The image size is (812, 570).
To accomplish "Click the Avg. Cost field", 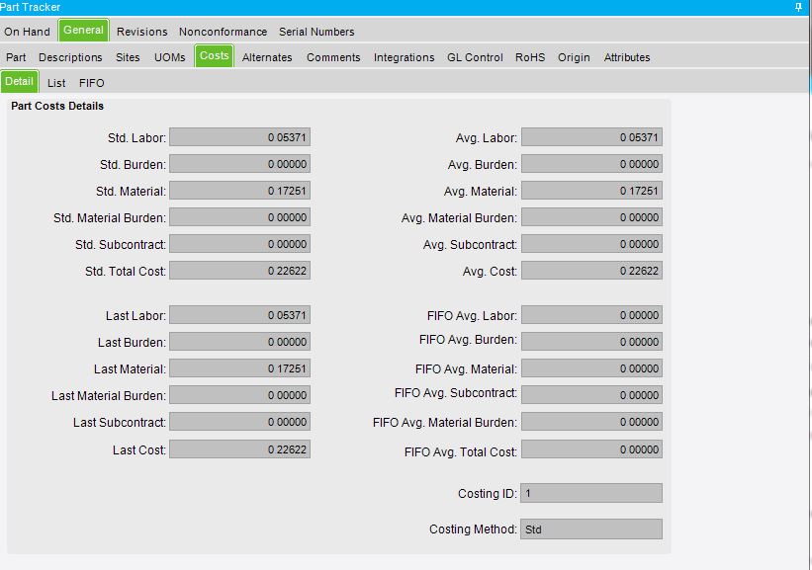I will tap(591, 271).
